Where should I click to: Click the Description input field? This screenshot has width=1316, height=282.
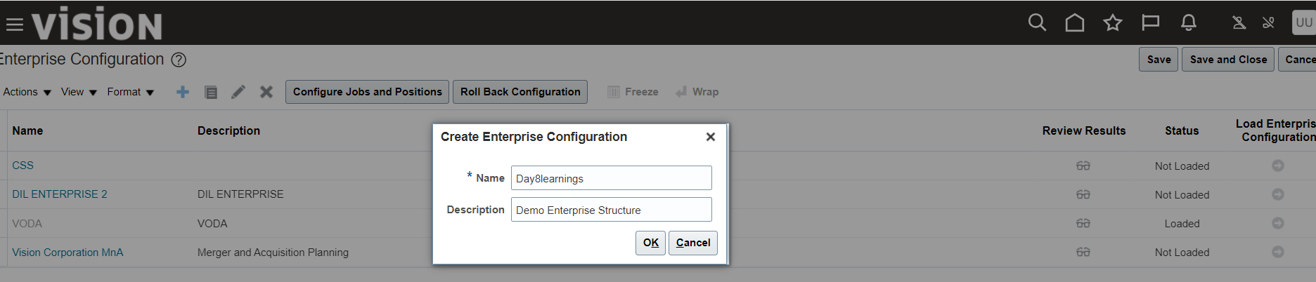pos(611,210)
